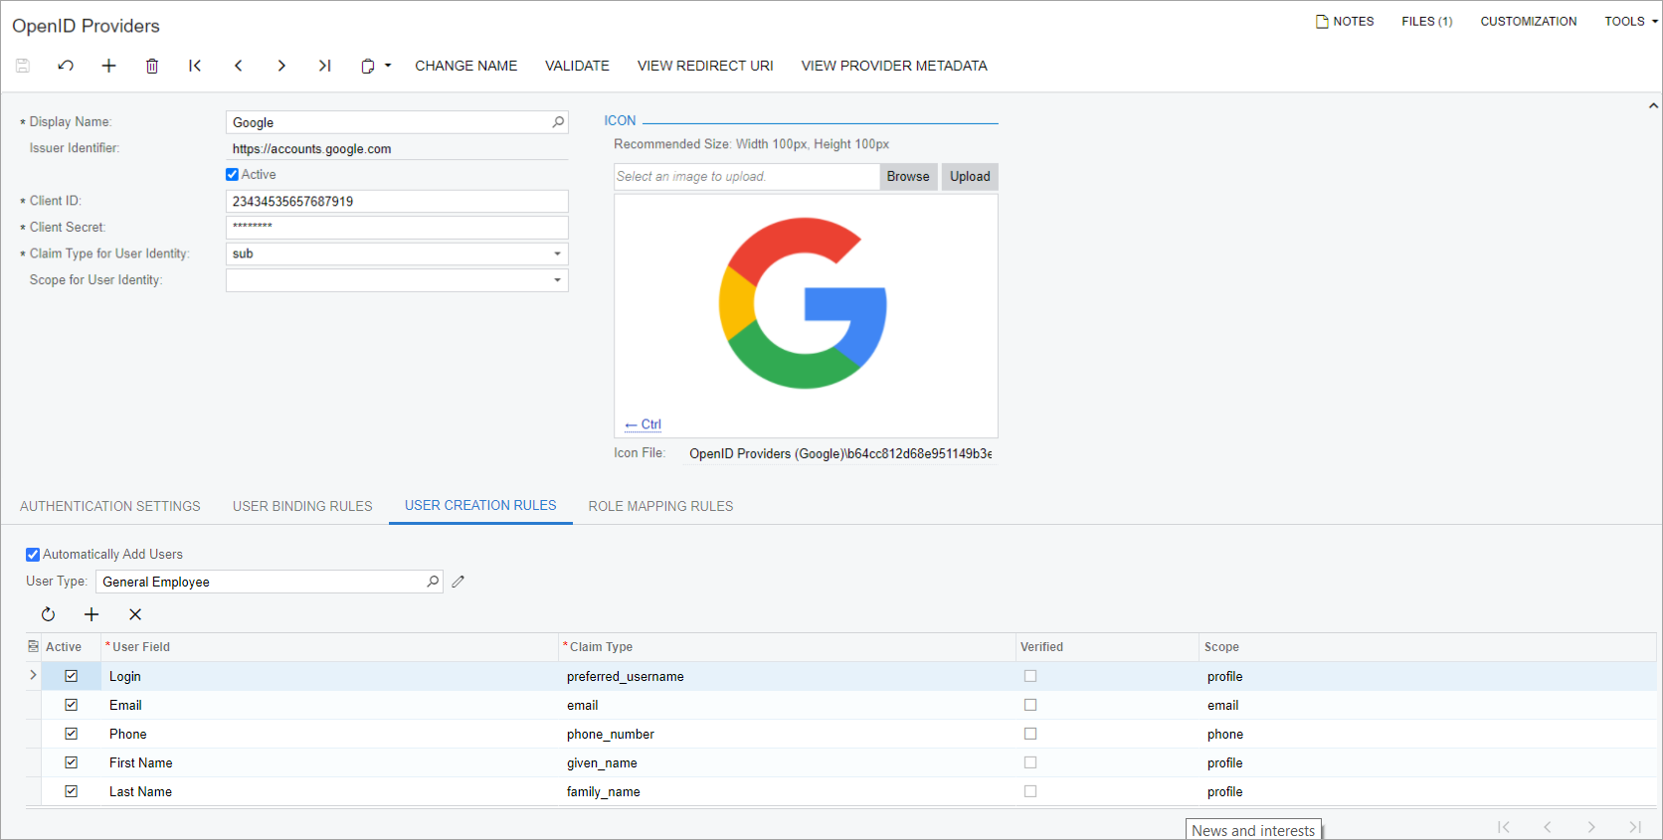Add a new provider record with plus icon
The height and width of the screenshot is (840, 1663).
click(x=108, y=66)
